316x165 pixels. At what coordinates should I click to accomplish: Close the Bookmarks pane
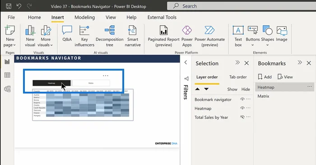(309, 63)
